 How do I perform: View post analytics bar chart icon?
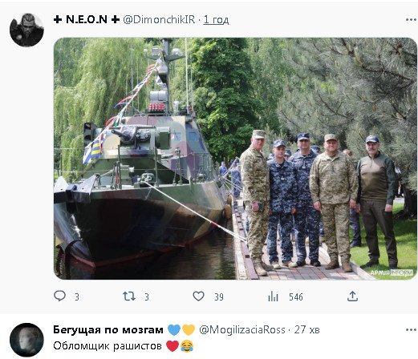[x=273, y=296]
